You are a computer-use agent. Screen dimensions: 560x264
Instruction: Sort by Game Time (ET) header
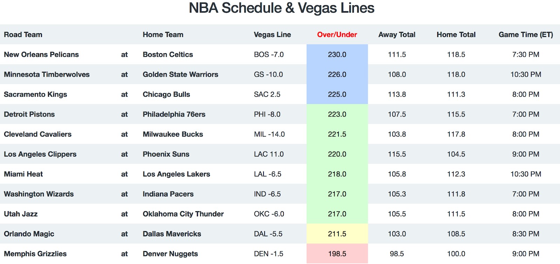point(526,35)
